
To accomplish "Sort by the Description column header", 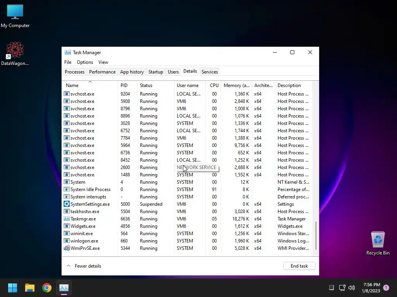I will [x=294, y=85].
